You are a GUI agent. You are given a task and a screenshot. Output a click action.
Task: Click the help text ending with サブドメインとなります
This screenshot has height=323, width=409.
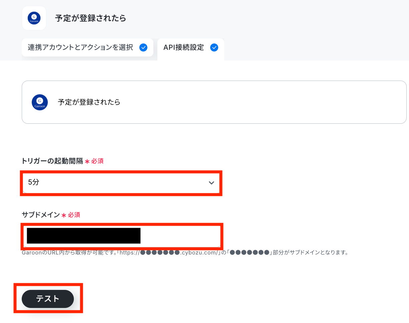click(x=185, y=252)
